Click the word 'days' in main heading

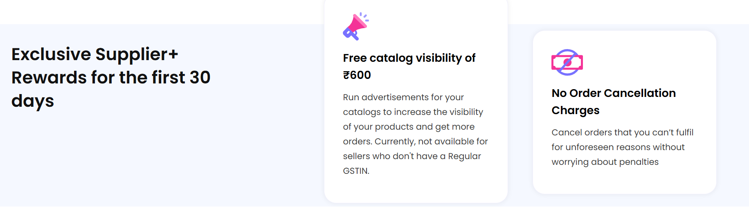tap(33, 101)
